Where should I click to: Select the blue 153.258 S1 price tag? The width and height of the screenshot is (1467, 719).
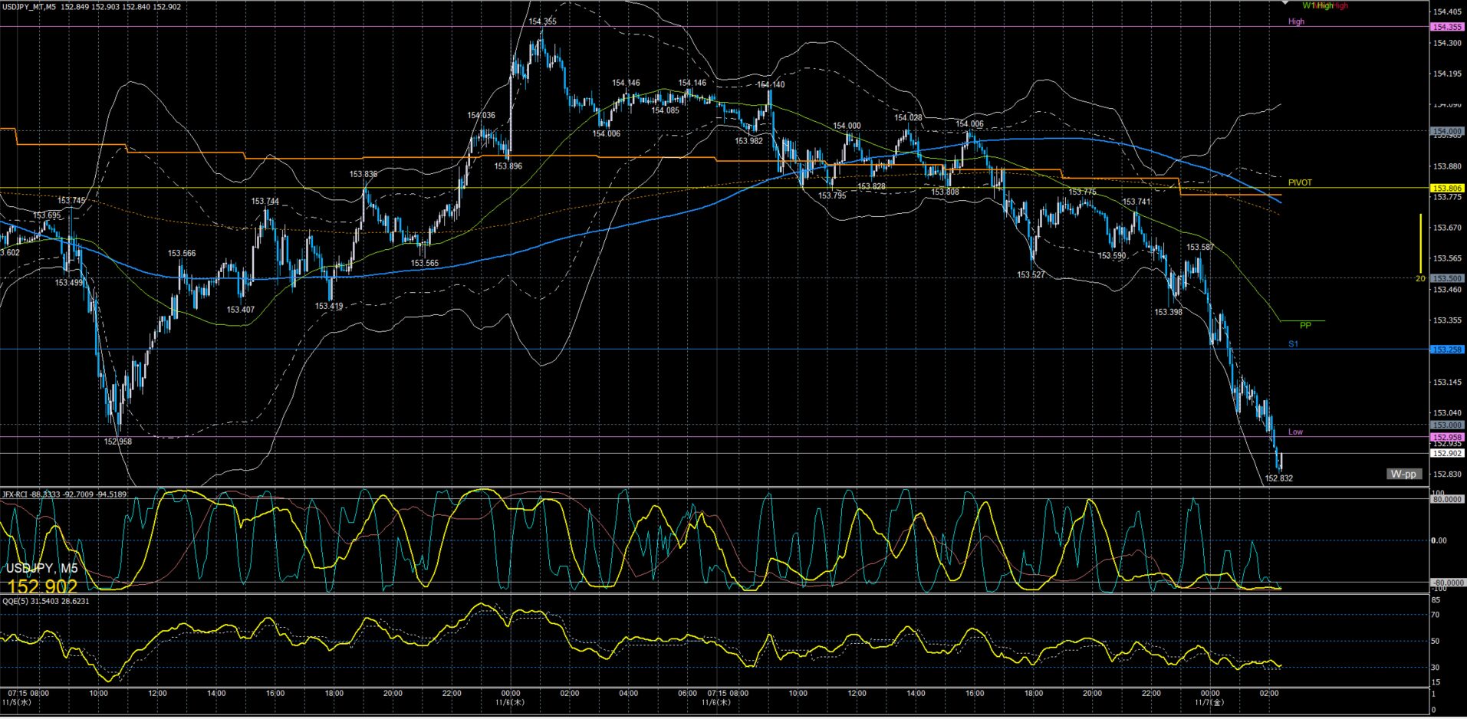1447,350
